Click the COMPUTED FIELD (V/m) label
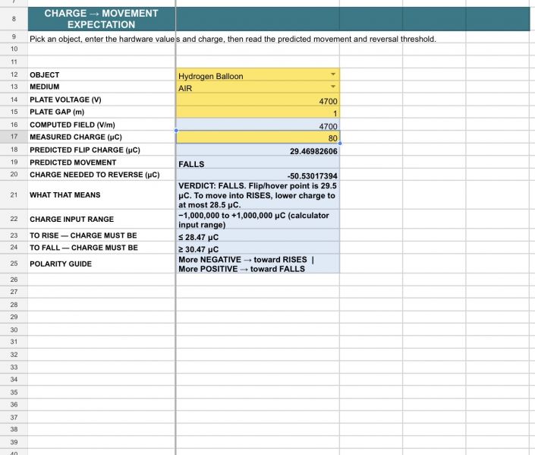535x455 pixels. 72,125
